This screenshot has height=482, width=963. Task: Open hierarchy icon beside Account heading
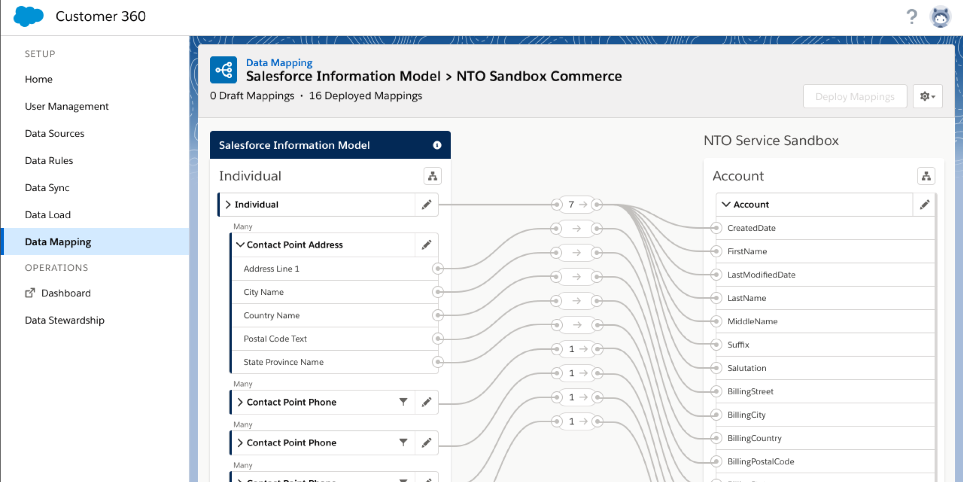pos(926,176)
